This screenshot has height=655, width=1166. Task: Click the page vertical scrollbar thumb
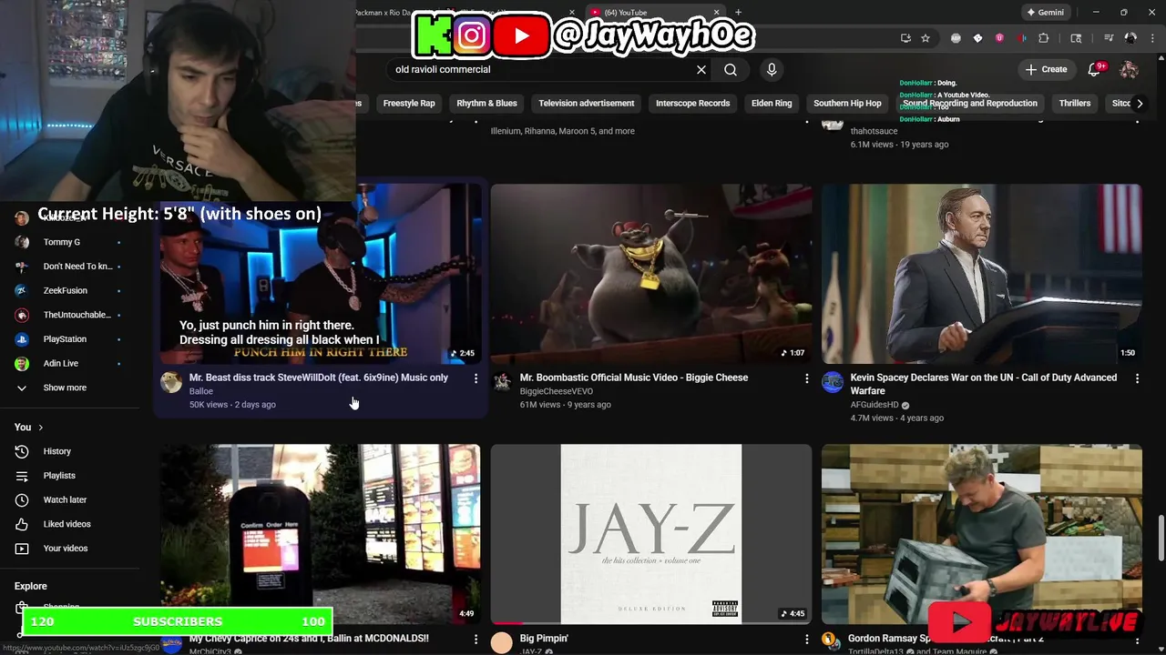click(x=1161, y=539)
